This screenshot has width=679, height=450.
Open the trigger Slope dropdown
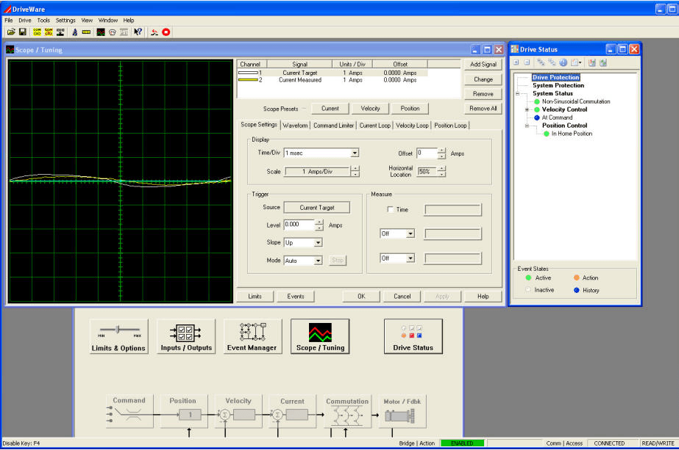click(x=318, y=243)
